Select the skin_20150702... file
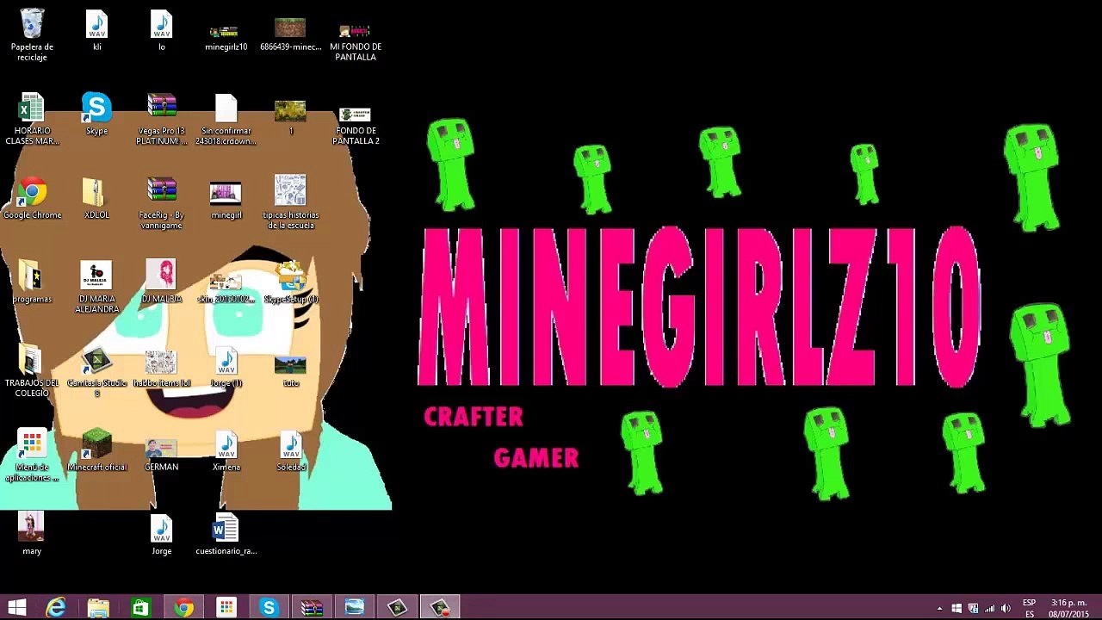This screenshot has height=620, width=1102. [x=226, y=288]
